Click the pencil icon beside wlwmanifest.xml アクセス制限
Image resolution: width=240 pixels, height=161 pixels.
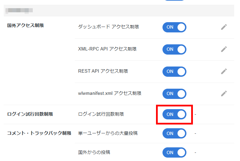tap(224, 93)
